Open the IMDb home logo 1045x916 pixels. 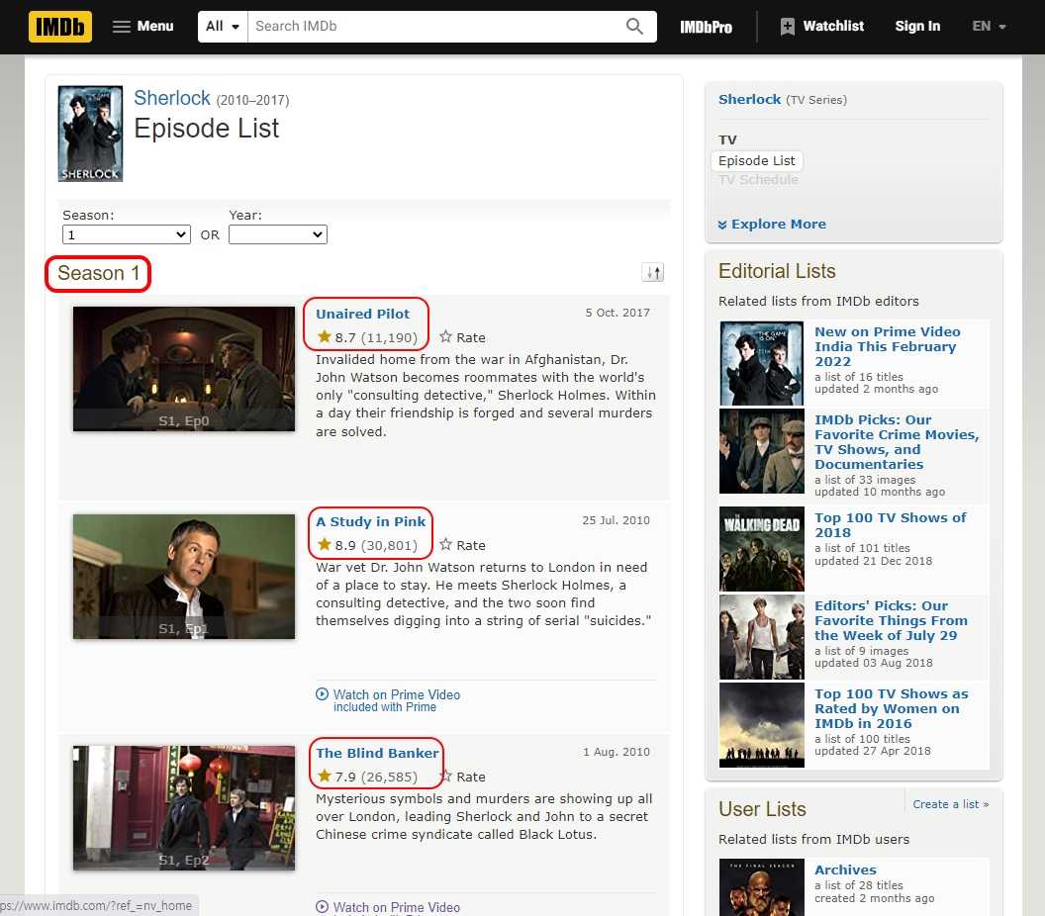tap(60, 27)
